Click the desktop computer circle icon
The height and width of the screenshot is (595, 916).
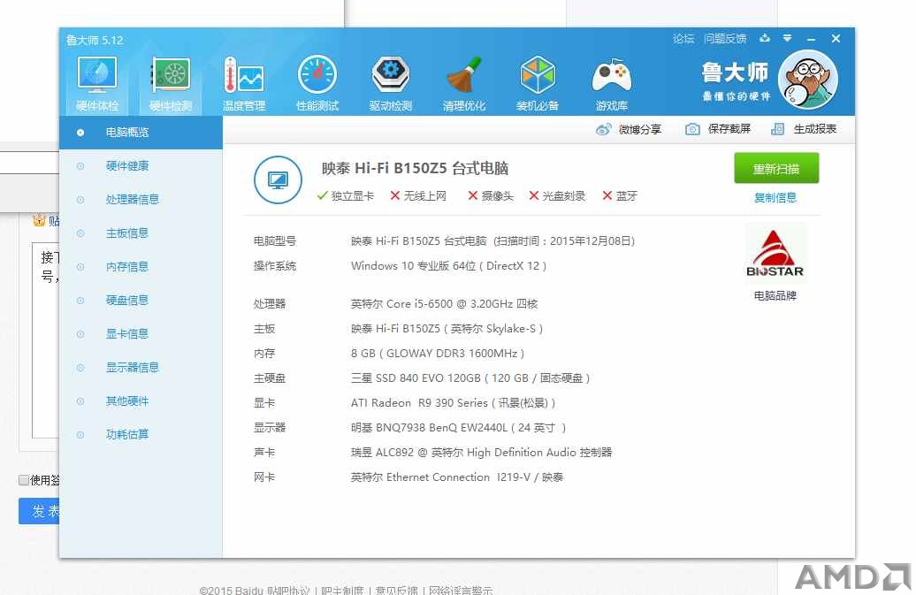pyautogui.click(x=278, y=179)
